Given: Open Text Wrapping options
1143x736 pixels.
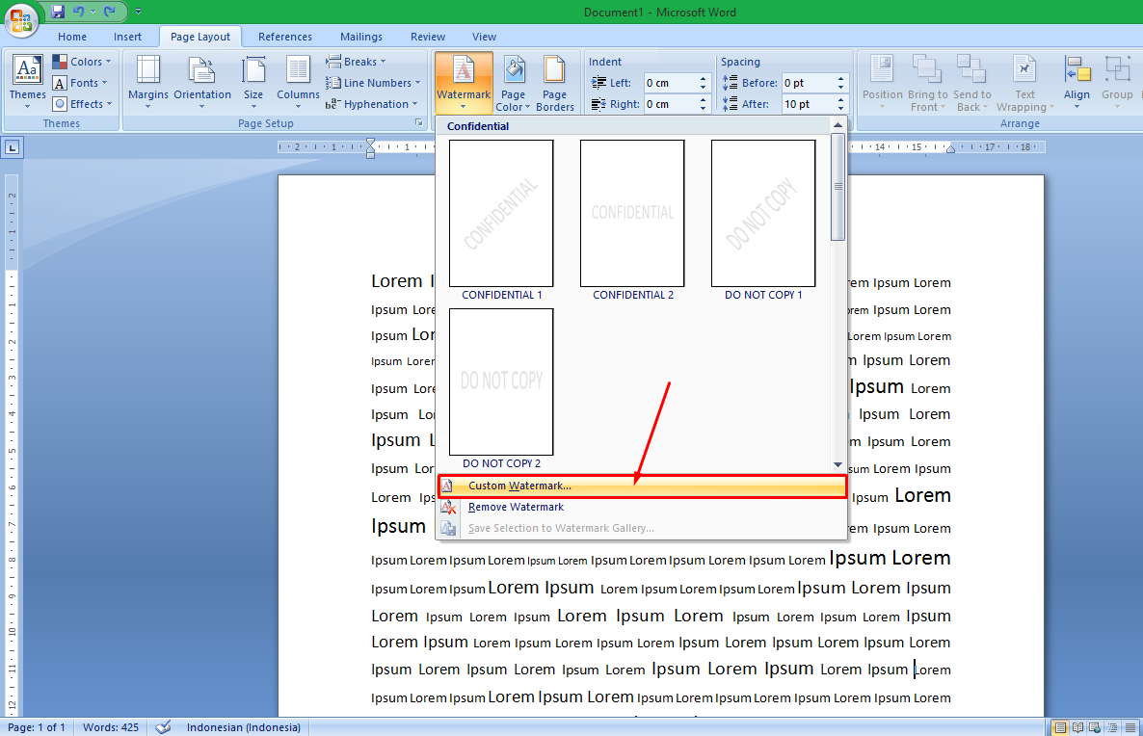Looking at the screenshot, I should [x=1024, y=83].
